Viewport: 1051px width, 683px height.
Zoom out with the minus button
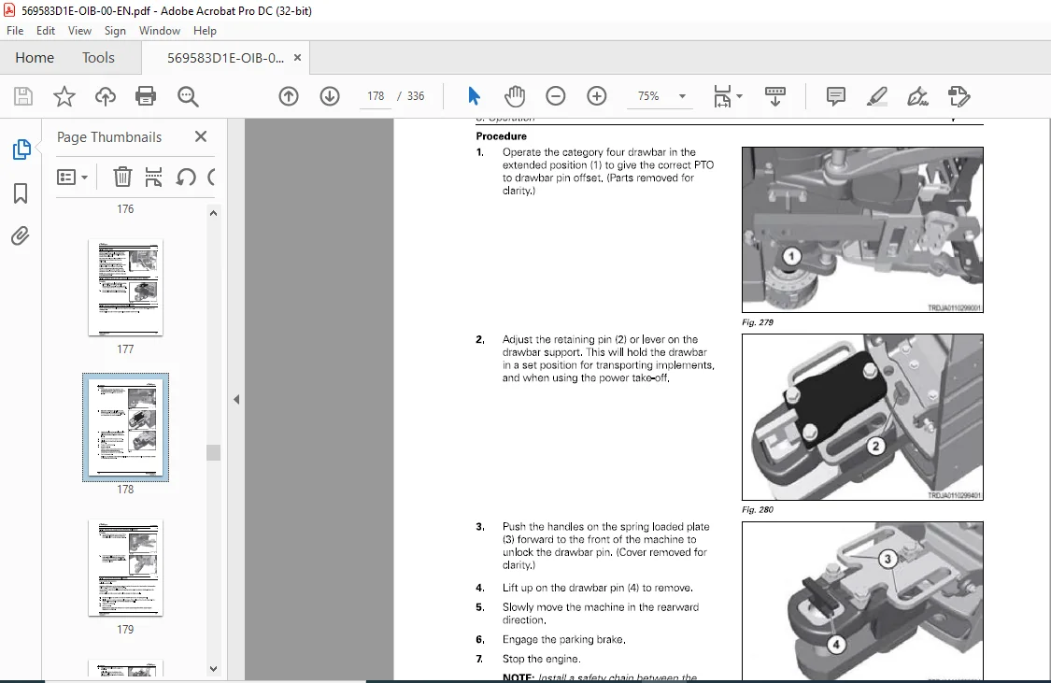tap(556, 96)
